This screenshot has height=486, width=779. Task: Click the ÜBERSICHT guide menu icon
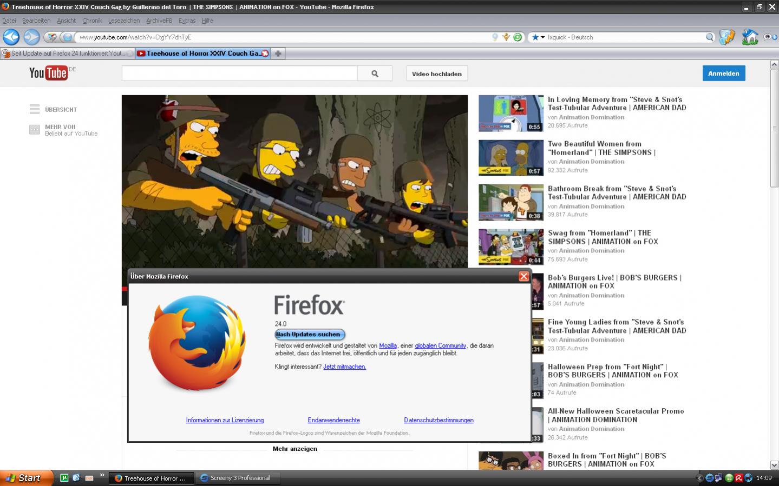point(35,109)
